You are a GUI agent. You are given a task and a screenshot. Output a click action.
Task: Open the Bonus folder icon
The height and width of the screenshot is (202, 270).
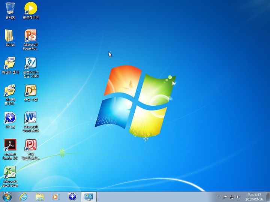coord(10,38)
